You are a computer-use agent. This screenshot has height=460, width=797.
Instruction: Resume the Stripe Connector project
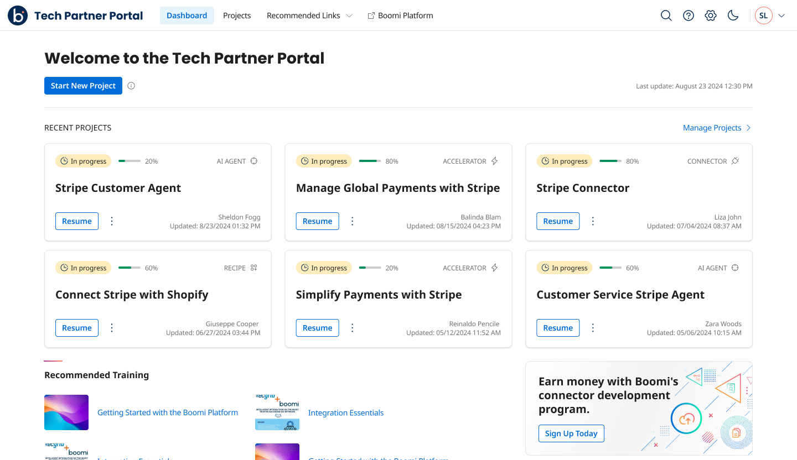click(558, 221)
